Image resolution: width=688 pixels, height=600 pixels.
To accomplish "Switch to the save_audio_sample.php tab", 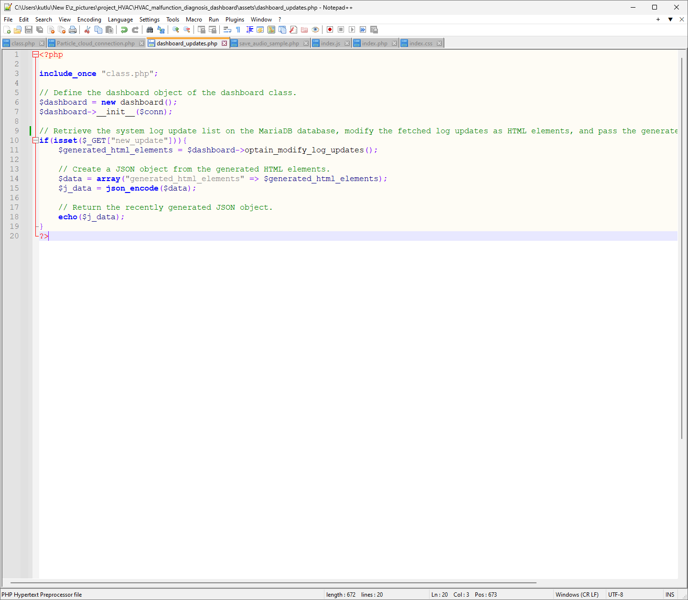I will (269, 43).
